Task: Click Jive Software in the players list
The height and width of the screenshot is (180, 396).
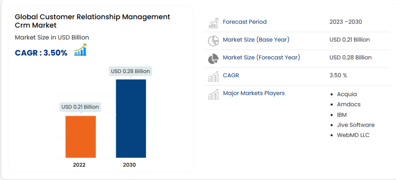Action: (355, 125)
